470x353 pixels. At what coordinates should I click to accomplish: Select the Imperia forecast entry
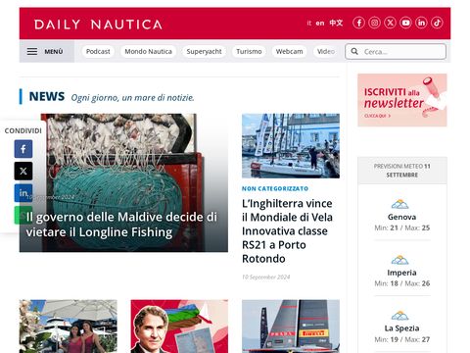coord(402,271)
